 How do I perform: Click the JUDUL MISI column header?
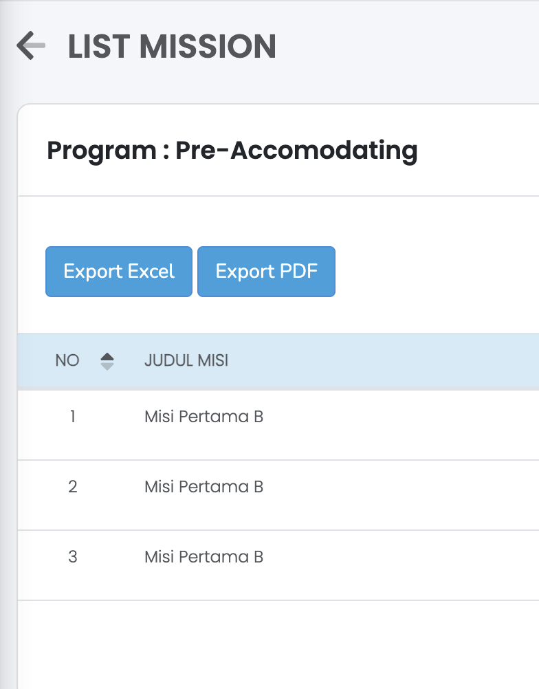point(186,361)
